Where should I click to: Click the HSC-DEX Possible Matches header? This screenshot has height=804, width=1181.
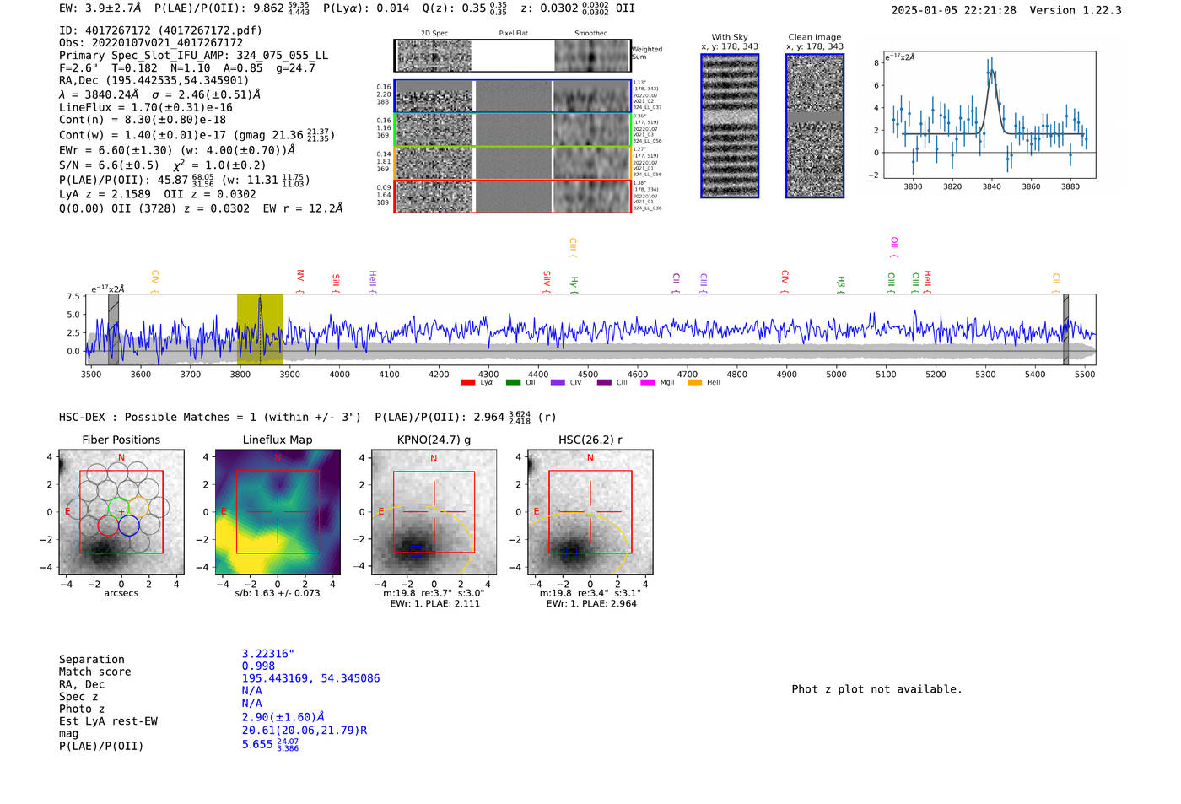(308, 418)
